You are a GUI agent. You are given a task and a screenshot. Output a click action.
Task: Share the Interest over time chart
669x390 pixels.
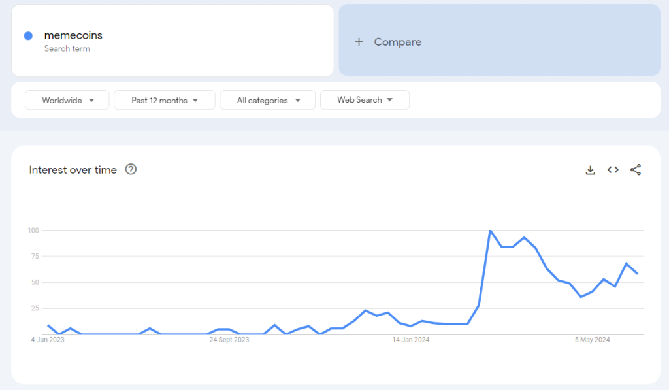click(636, 170)
